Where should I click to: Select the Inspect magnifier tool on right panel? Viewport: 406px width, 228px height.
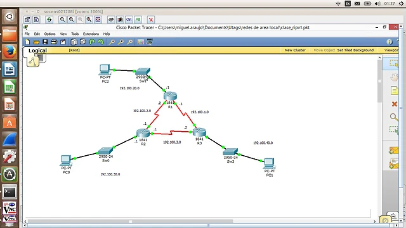pos(394,117)
